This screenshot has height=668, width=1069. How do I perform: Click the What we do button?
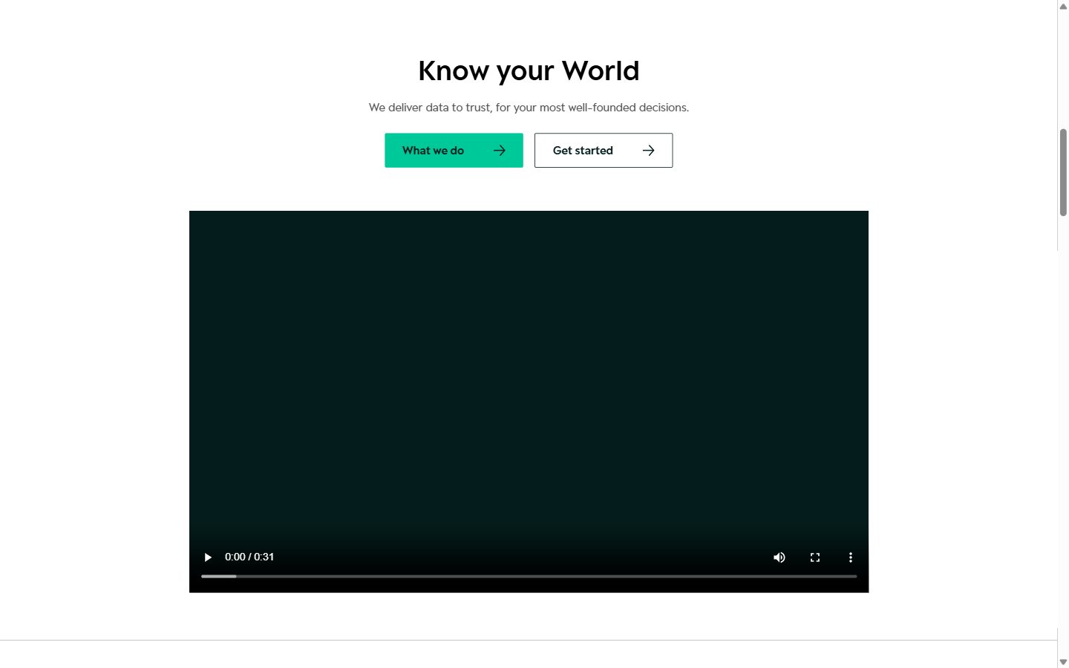(454, 150)
